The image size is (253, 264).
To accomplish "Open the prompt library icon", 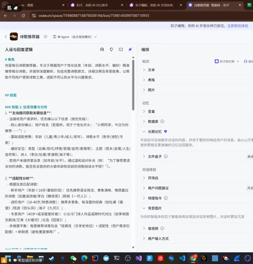I will pos(102,49).
